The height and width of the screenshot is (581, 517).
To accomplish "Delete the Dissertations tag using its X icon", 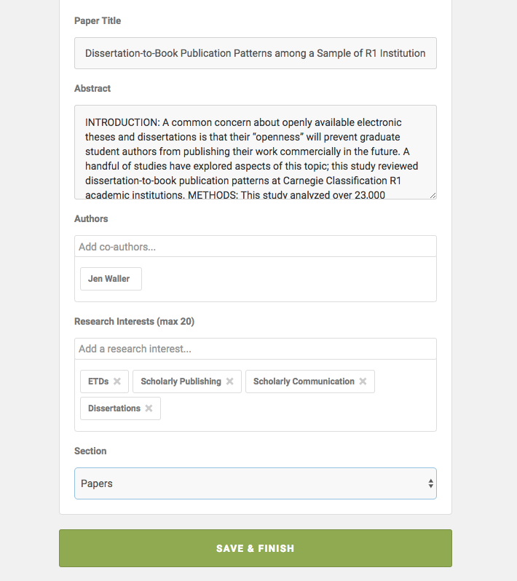I will pyautogui.click(x=149, y=408).
